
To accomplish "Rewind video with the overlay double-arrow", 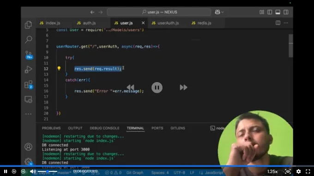I will (131, 87).
